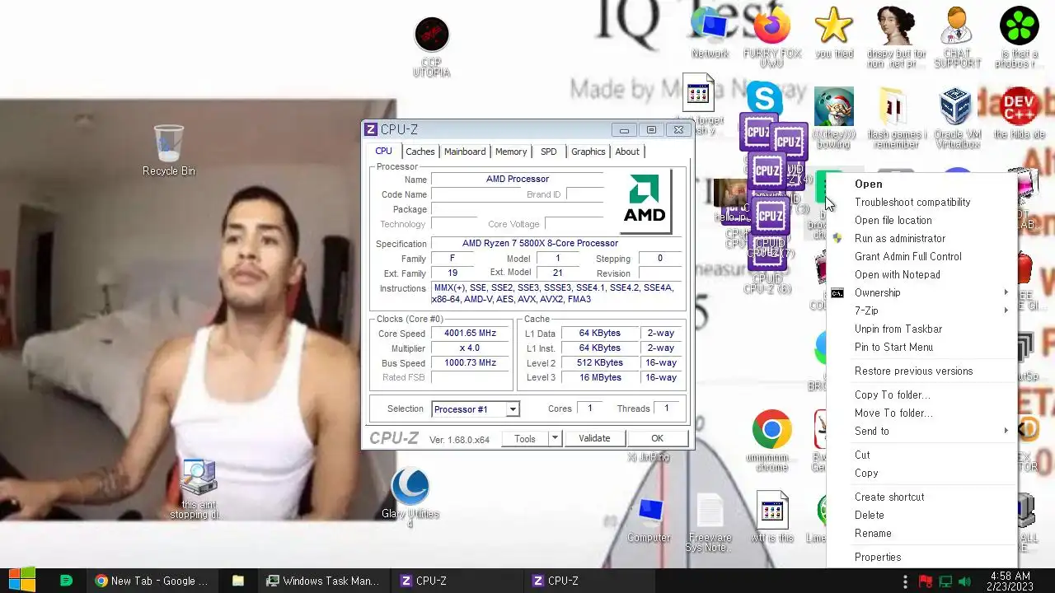Open the 'flash games i remember' folder
Screen dimensions: 1055x593
click(x=896, y=118)
